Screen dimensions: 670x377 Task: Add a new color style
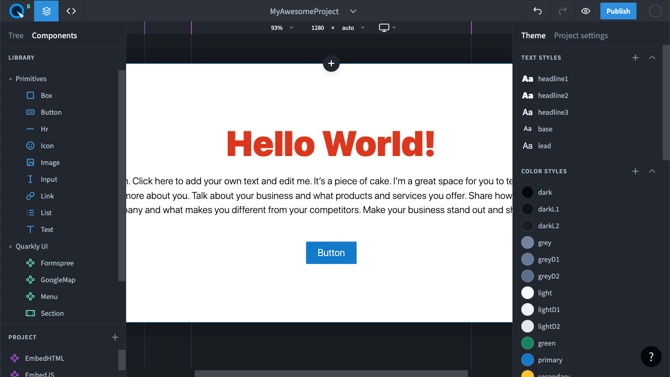point(635,171)
